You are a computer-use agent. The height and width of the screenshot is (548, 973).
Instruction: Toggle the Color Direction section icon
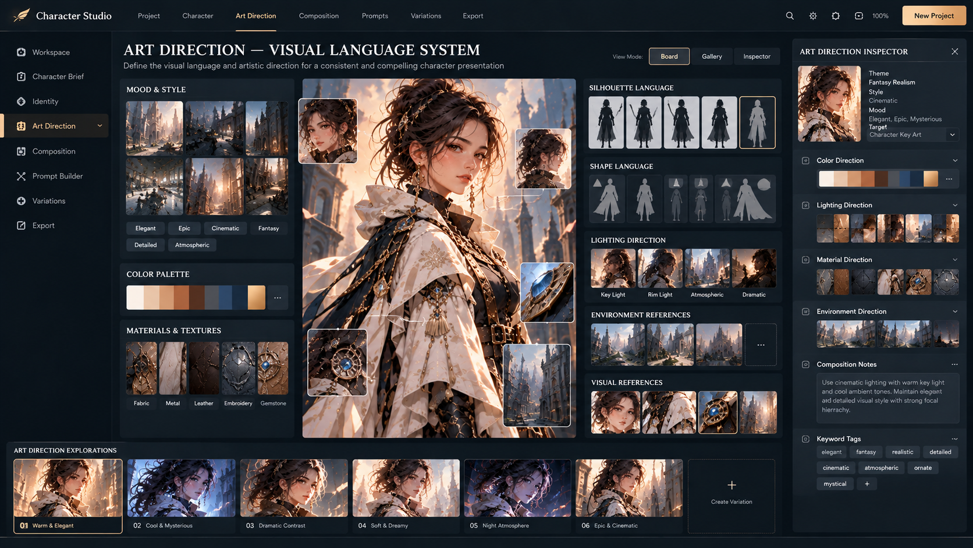tap(805, 161)
